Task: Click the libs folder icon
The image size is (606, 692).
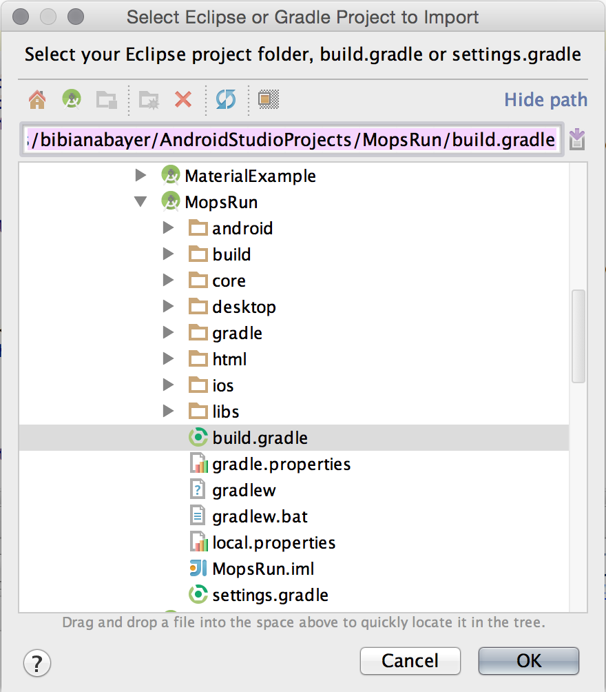Action: 198,411
